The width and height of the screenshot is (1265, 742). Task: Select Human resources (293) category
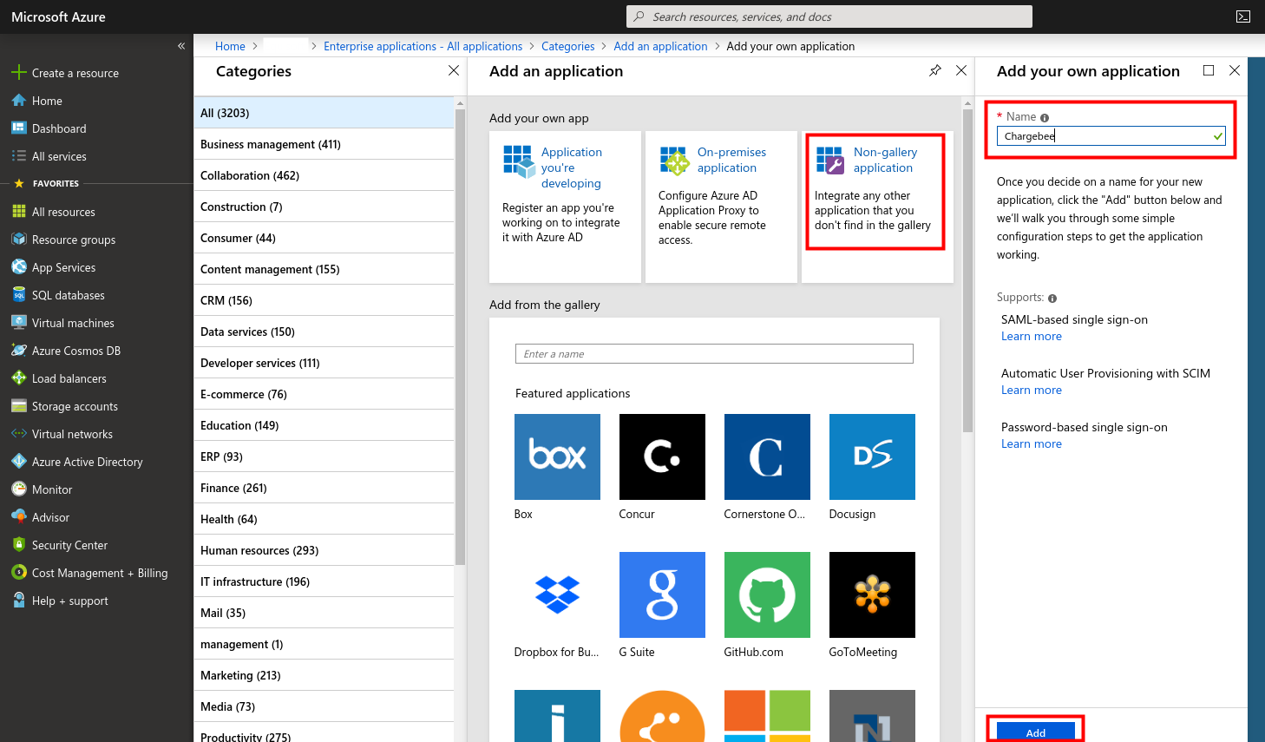point(324,550)
